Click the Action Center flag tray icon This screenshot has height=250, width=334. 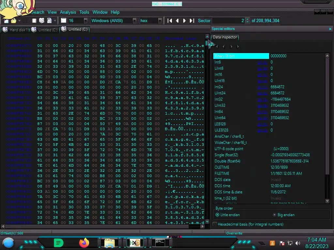(x=282, y=243)
